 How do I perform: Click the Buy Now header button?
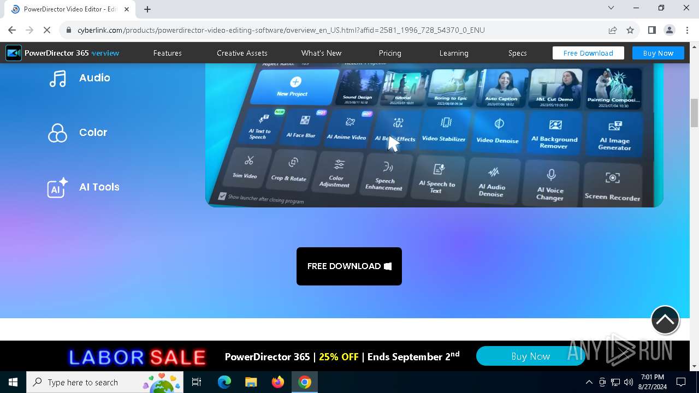[x=658, y=53]
